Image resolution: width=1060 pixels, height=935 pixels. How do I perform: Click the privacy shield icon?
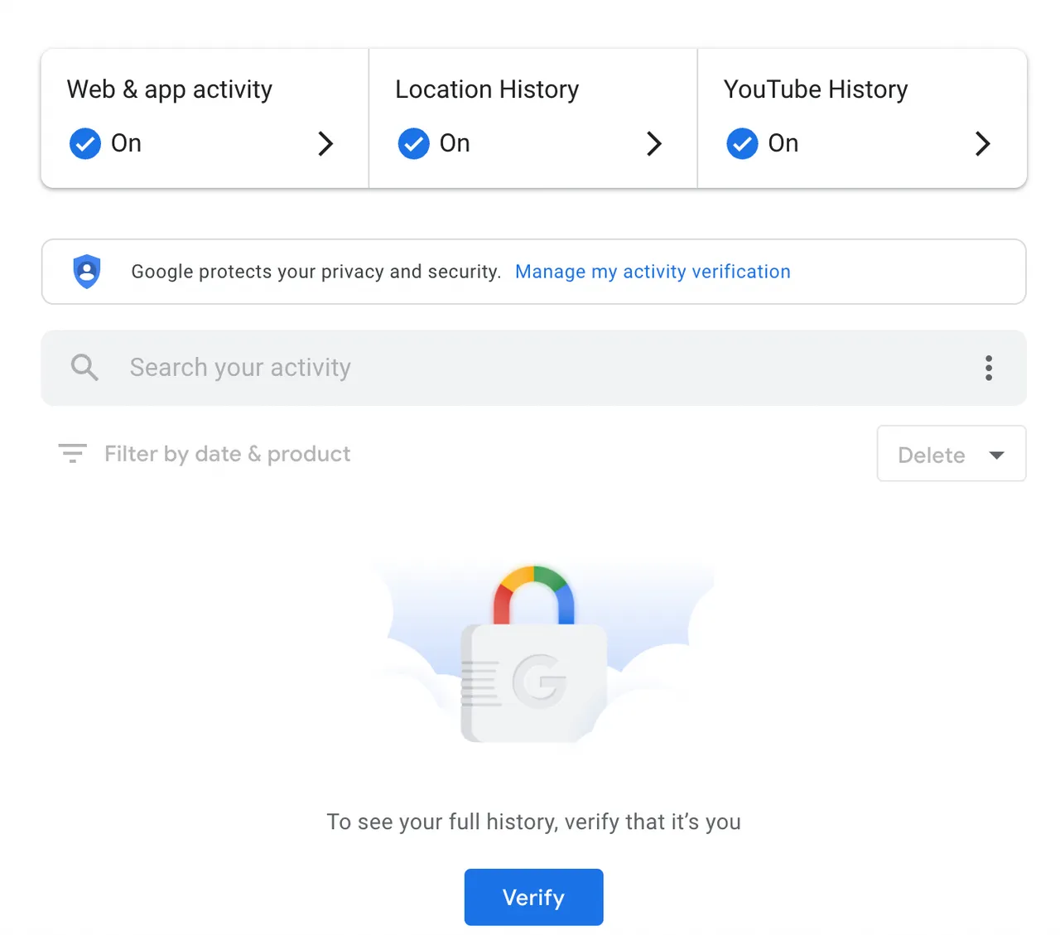87,272
